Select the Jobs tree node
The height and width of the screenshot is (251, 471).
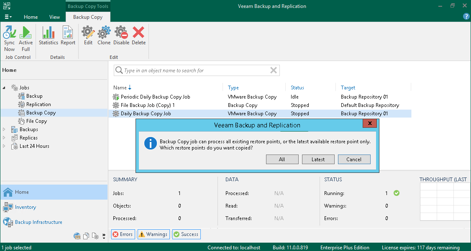24,88
